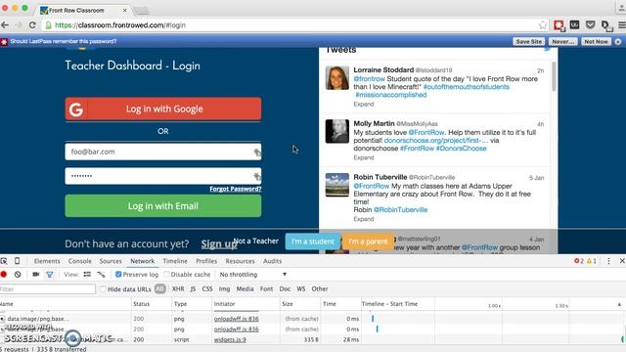The image size is (626, 352).
Task: Open the Pocket extension icon
Action: (590, 25)
